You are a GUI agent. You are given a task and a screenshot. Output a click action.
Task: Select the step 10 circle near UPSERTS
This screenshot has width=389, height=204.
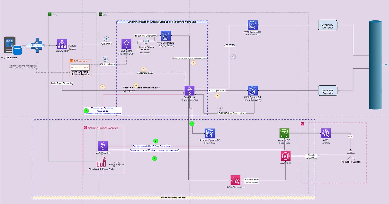click(233, 57)
